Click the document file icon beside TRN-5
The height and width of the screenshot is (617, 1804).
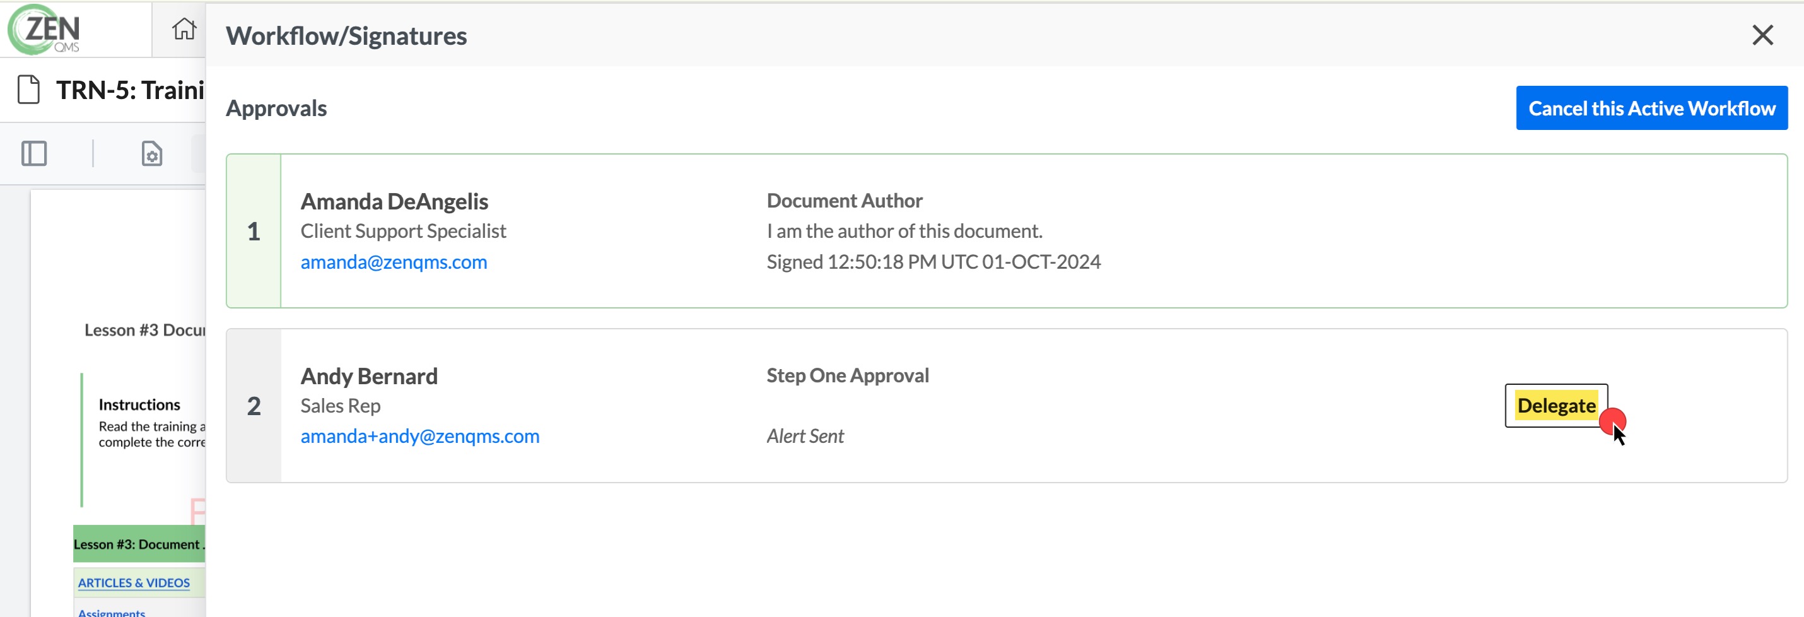pyautogui.click(x=29, y=90)
